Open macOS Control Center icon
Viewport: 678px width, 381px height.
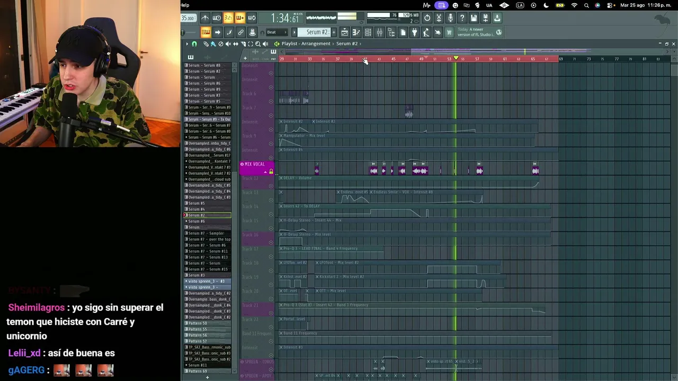(610, 5)
